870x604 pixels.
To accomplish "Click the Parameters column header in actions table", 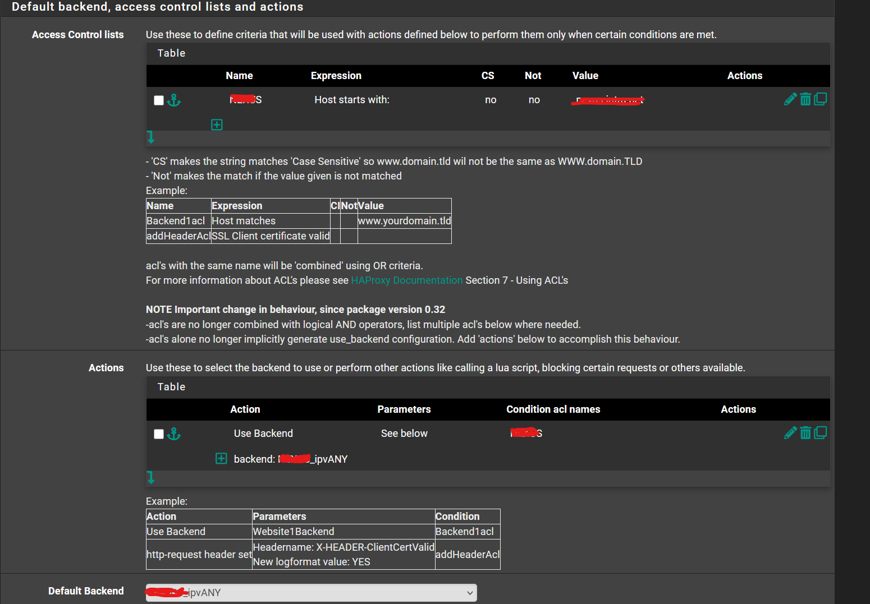I will point(404,409).
